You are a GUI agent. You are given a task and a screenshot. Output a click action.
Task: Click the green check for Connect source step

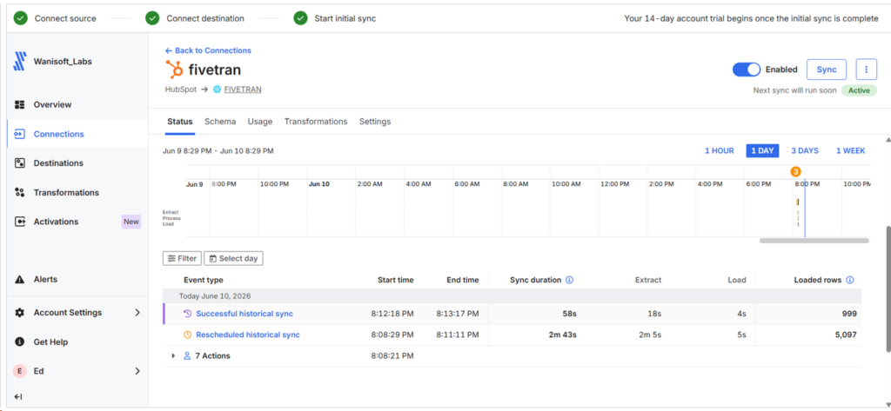[x=21, y=18]
